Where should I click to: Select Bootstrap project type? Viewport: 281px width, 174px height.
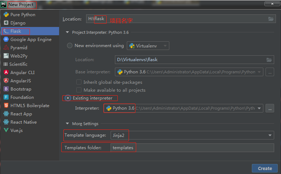(30, 89)
